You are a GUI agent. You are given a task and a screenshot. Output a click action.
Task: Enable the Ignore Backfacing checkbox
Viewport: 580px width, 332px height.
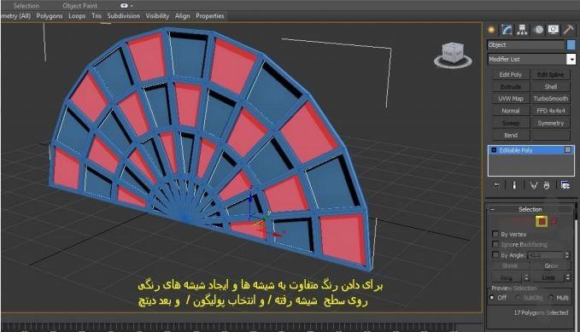coord(495,244)
